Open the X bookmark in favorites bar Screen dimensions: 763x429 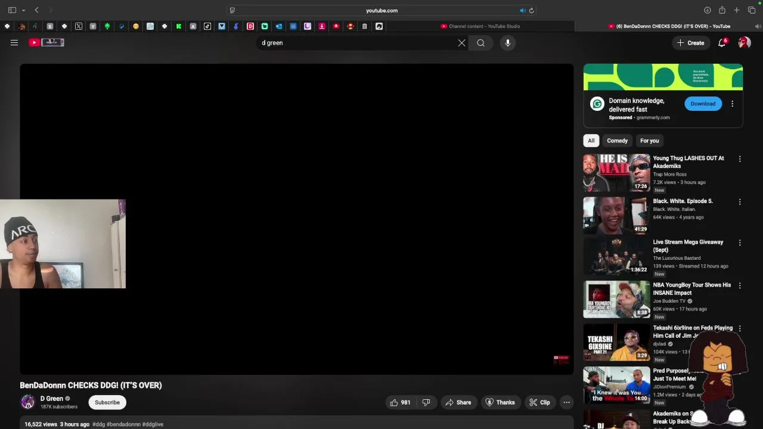tap(79, 26)
